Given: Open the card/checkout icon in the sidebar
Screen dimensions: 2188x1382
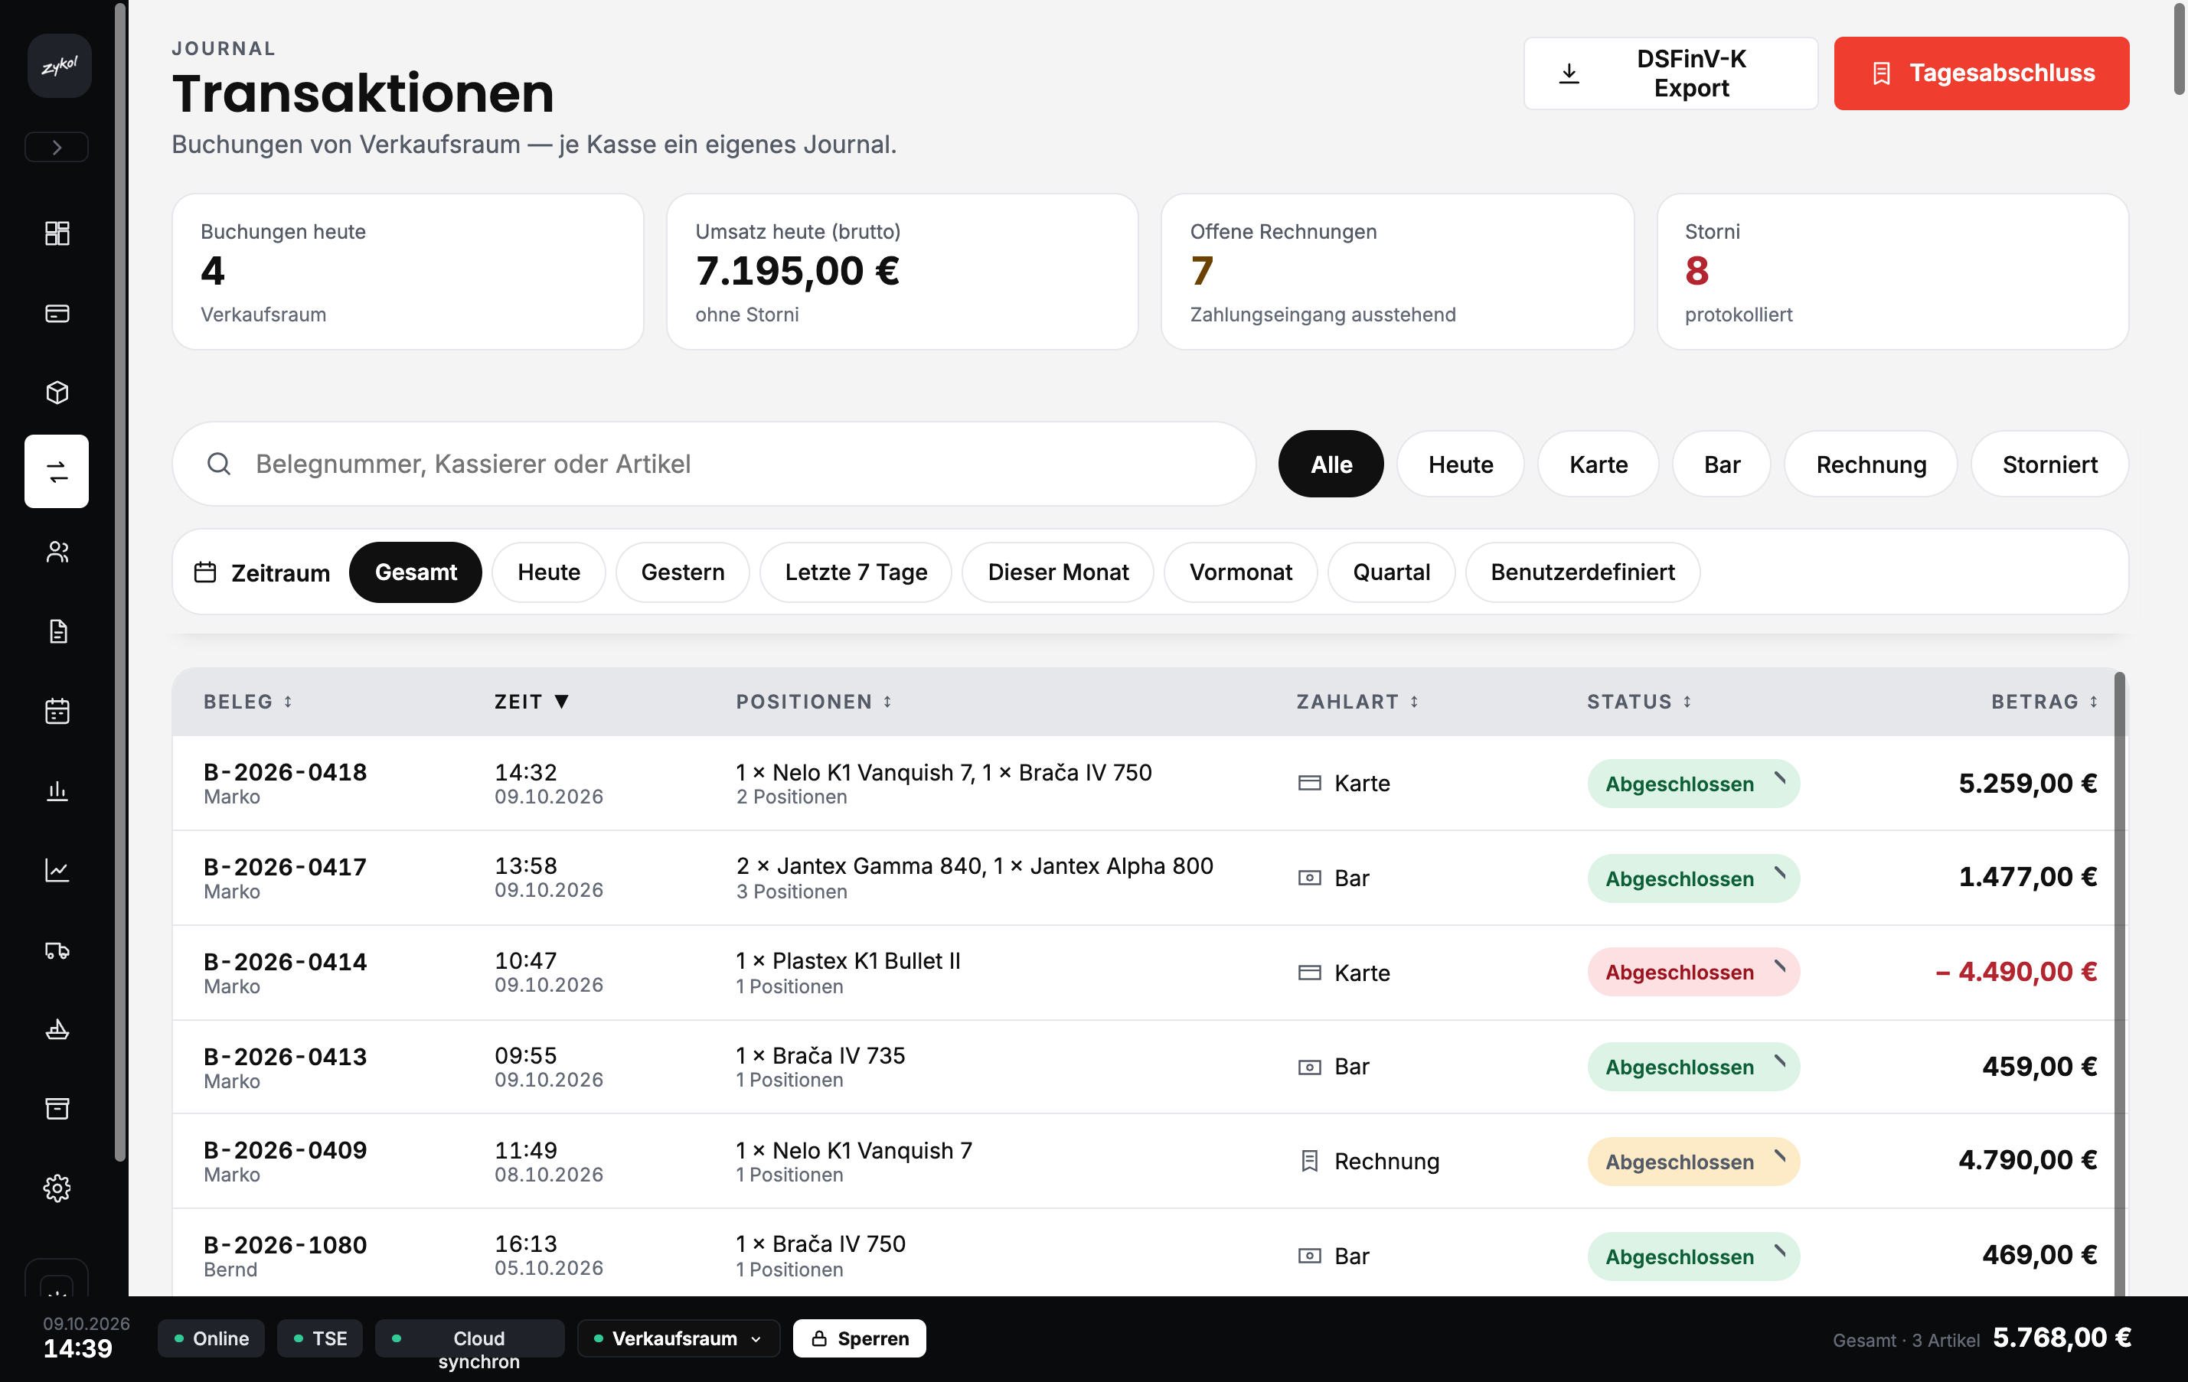Looking at the screenshot, I should click(57, 313).
